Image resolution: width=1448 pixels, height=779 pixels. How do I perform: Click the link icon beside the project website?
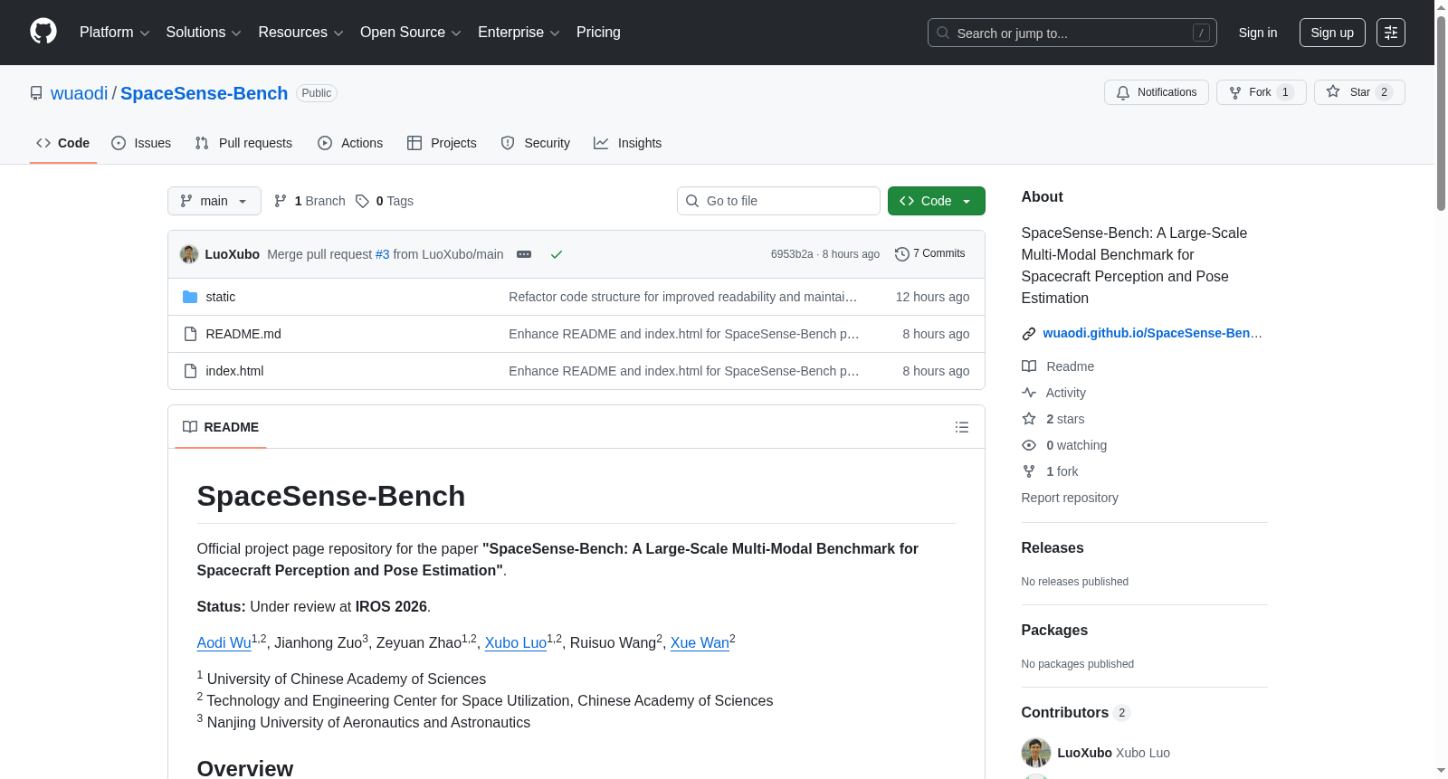coord(1029,334)
